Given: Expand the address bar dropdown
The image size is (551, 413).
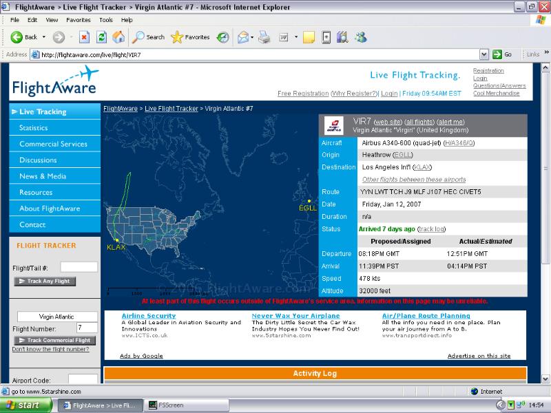Looking at the screenshot, I should pos(484,54).
